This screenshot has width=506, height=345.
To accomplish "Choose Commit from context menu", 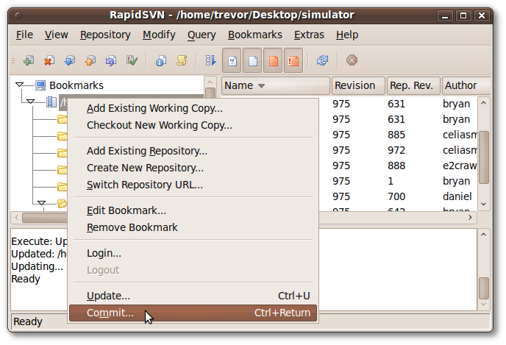I will [193, 313].
